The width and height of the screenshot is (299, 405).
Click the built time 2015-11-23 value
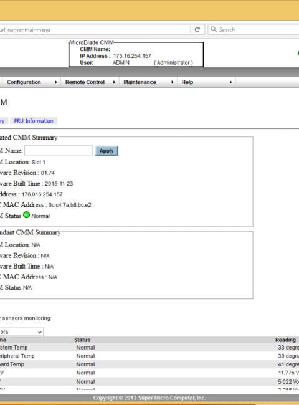click(59, 184)
